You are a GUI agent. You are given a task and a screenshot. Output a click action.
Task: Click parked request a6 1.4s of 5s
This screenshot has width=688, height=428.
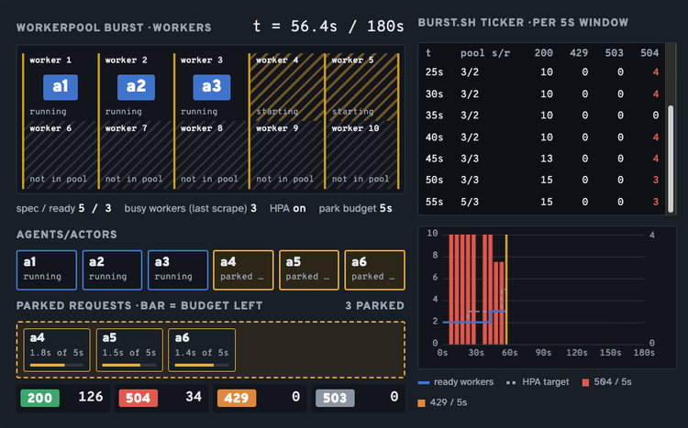tap(202, 350)
